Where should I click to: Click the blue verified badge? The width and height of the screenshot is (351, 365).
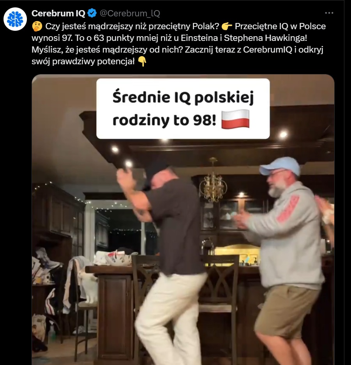tap(92, 13)
